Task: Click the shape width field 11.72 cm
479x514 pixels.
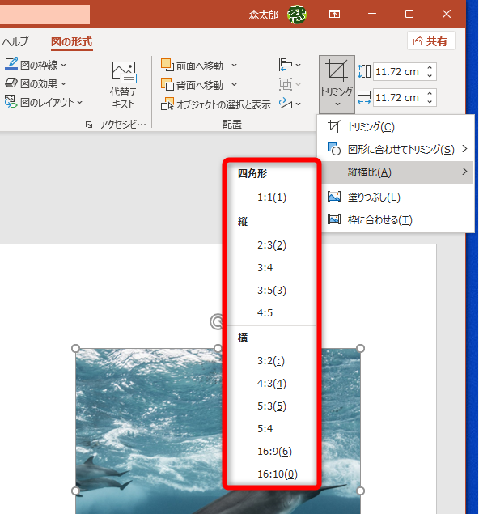Action: point(398,97)
